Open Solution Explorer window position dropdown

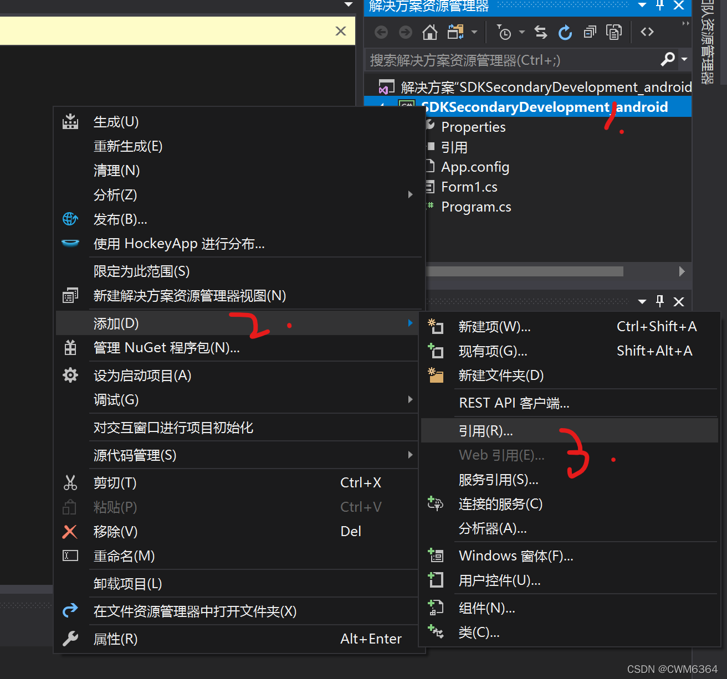pyautogui.click(x=642, y=6)
